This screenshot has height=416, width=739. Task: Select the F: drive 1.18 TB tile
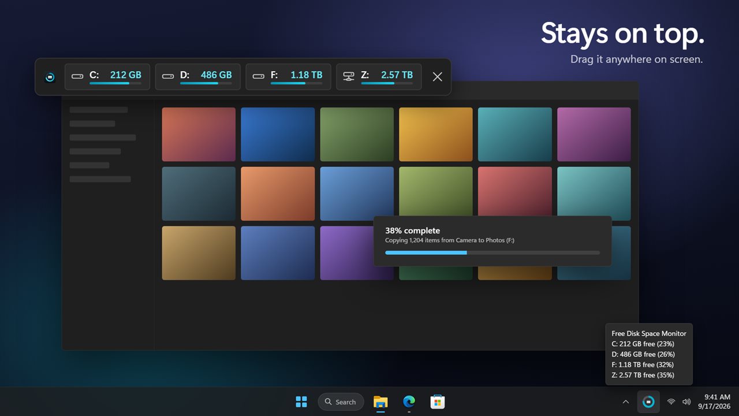(289, 77)
